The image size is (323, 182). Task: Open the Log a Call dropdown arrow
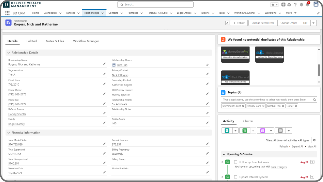coord(235,131)
